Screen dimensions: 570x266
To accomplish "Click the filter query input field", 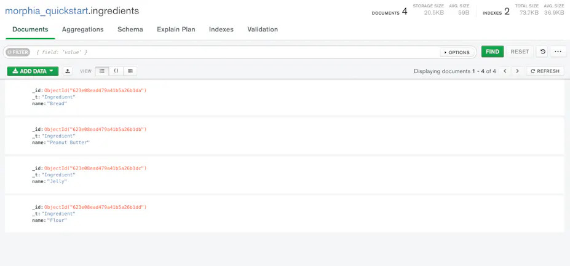I will tap(236, 52).
